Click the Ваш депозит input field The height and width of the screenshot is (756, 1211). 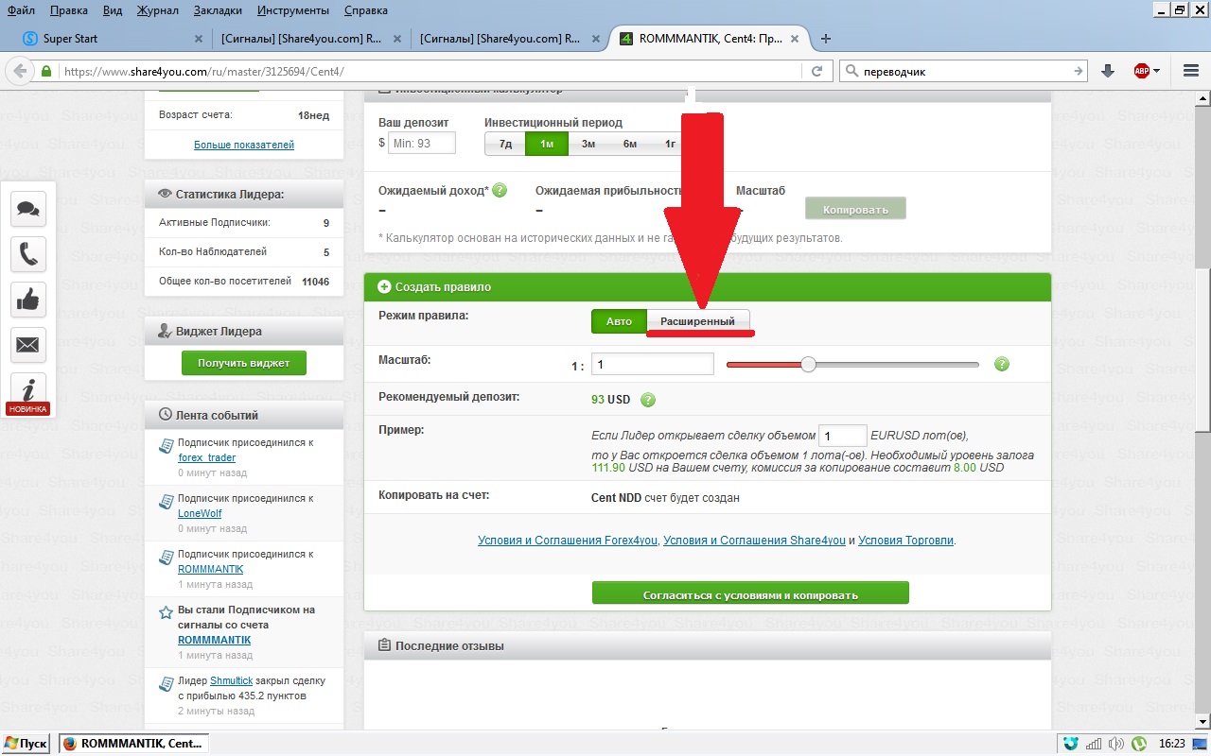tap(422, 143)
